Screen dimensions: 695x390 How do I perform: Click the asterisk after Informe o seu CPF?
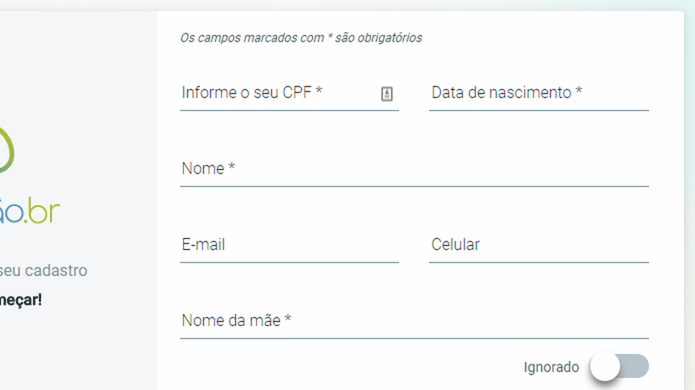(318, 92)
